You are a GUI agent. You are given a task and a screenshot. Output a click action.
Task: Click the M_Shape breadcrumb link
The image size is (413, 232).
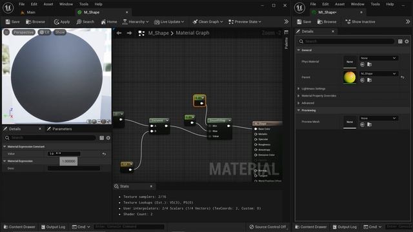158,33
